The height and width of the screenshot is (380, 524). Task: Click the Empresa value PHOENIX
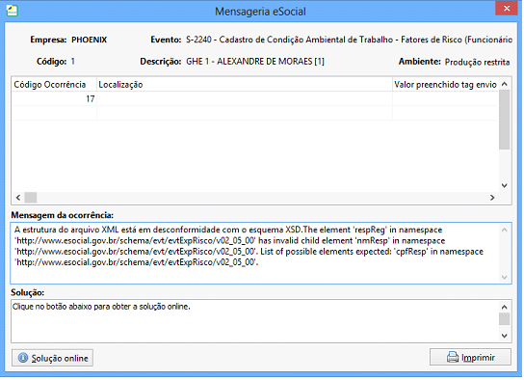click(90, 40)
